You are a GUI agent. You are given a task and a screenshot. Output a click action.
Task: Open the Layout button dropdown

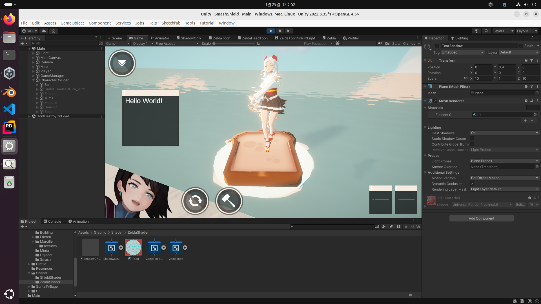pos(527,31)
